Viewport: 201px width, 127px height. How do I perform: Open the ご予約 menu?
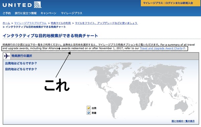tap(7, 13)
